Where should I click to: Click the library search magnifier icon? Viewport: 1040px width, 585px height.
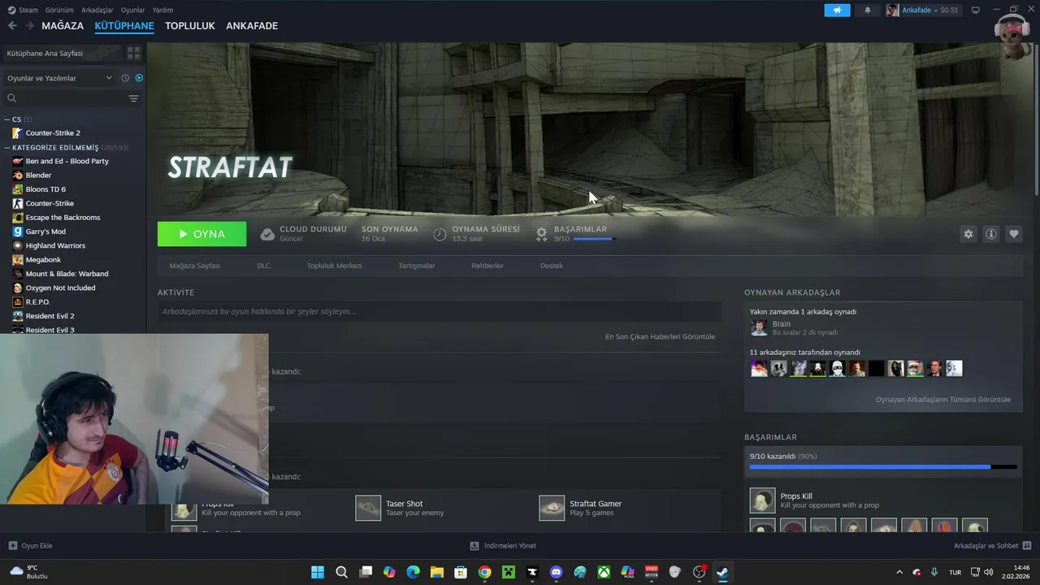[11, 98]
